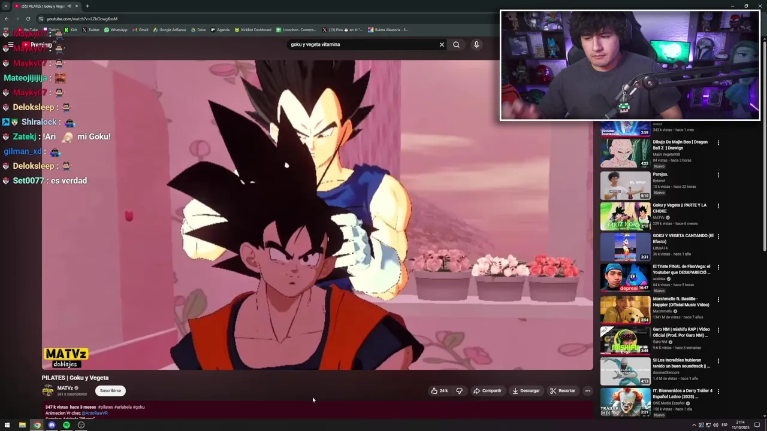Show hidden system tray icons chevron

(694, 425)
